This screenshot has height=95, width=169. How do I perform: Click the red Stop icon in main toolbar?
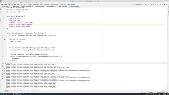point(151,5)
